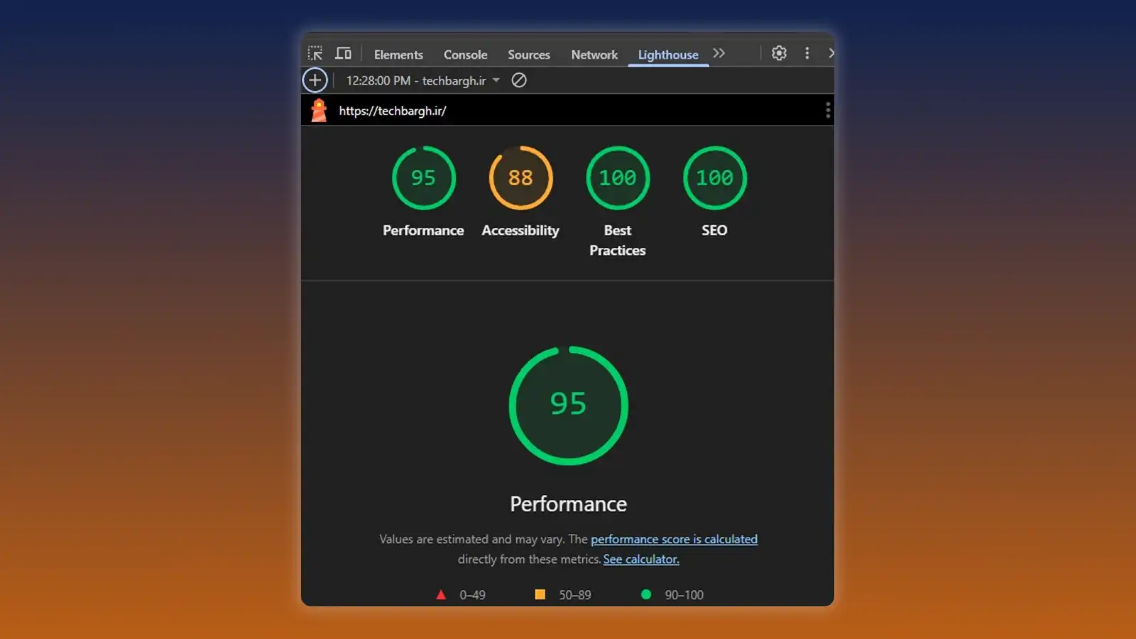
Task: Start a new Lighthouse report with plus icon
Action: click(315, 80)
